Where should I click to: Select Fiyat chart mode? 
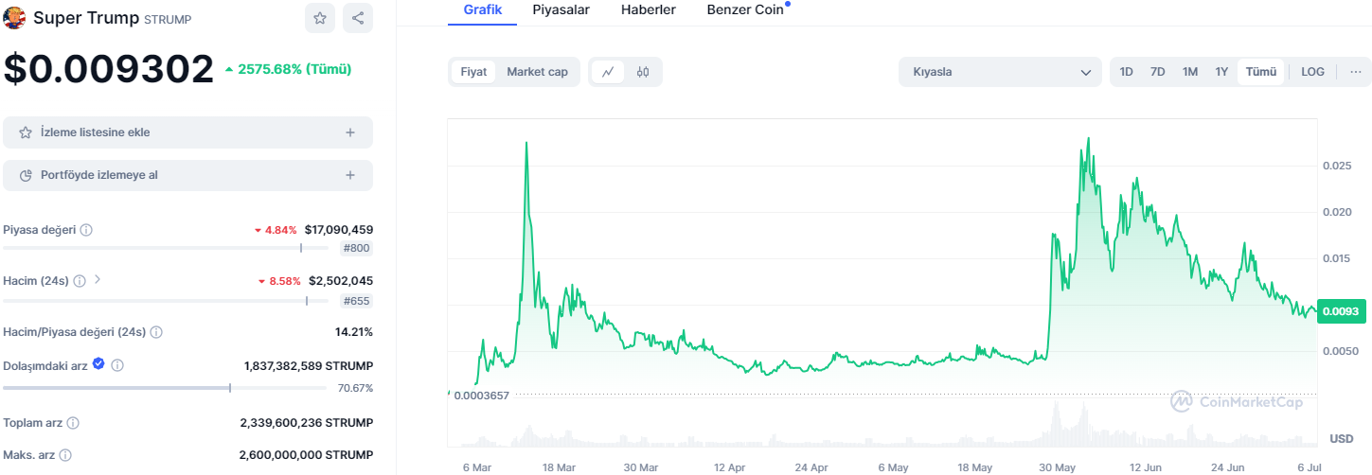(473, 72)
